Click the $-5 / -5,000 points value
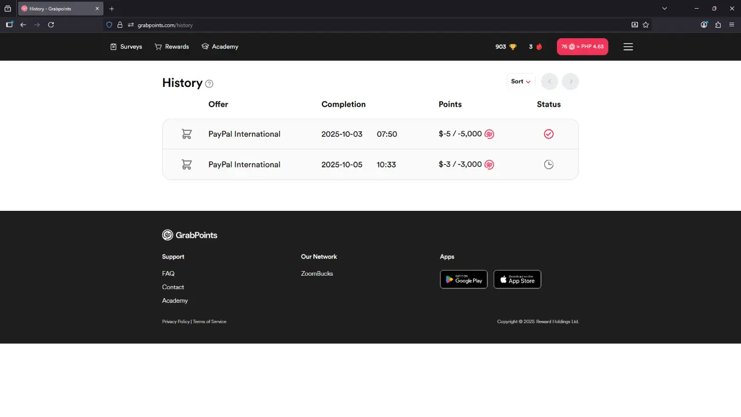 460,134
